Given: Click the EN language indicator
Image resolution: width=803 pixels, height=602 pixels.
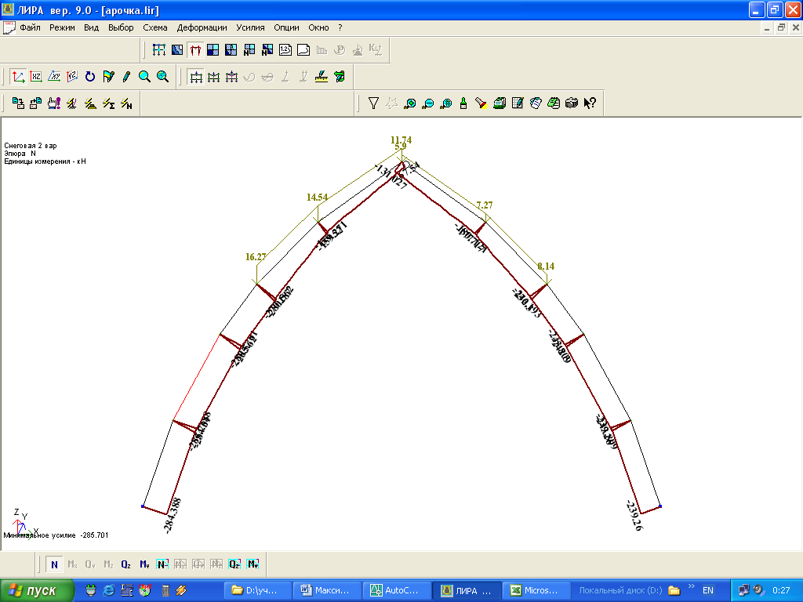Looking at the screenshot, I should coord(708,591).
